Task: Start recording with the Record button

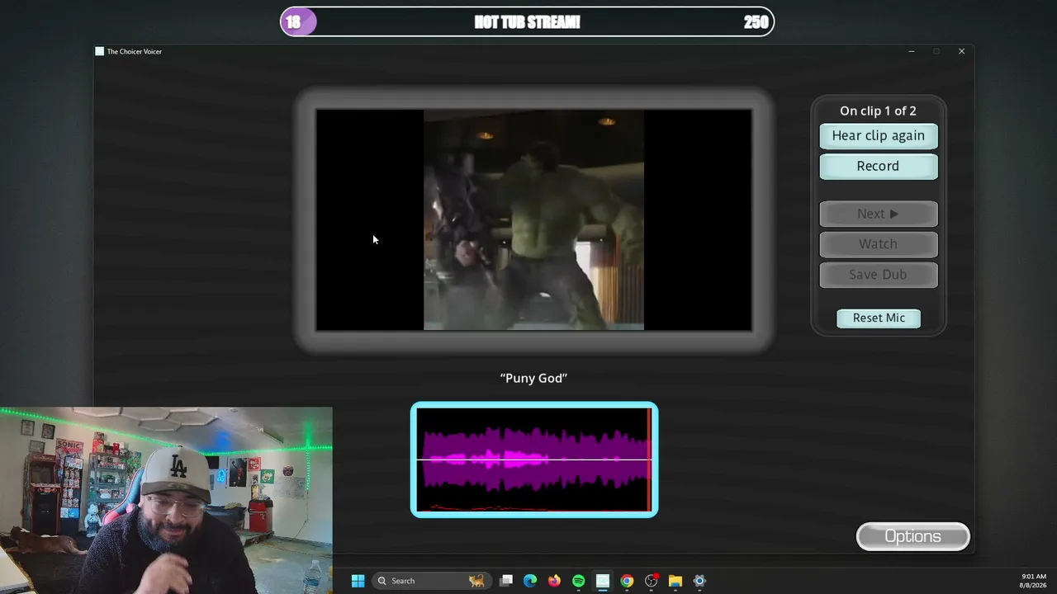Action: click(x=878, y=167)
